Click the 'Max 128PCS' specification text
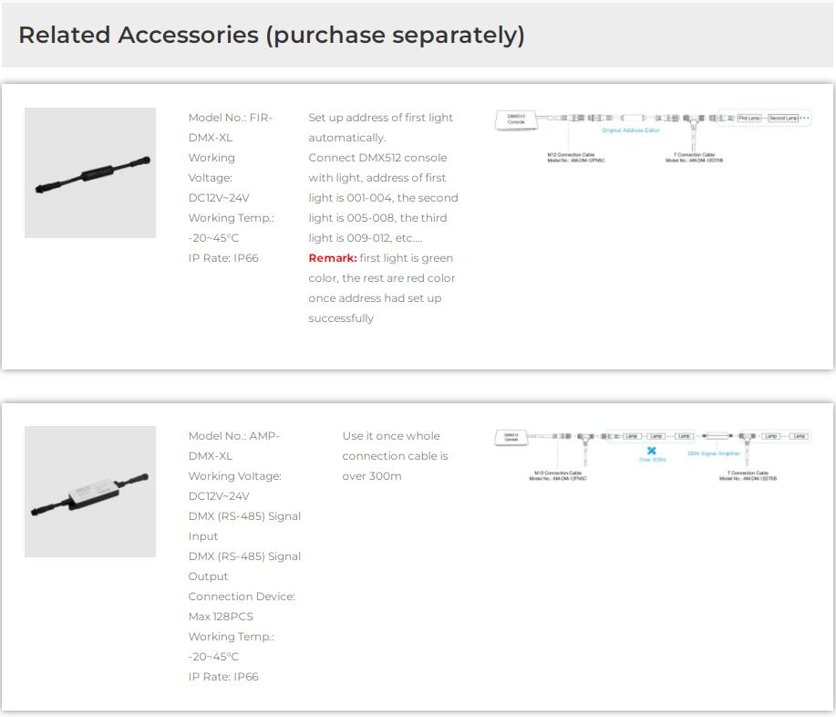Image resolution: width=836 pixels, height=717 pixels. coord(221,617)
